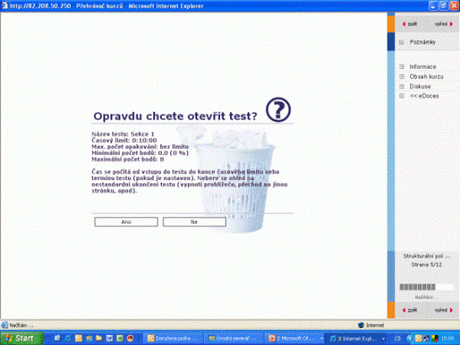Click the question mark help icon
The image size is (460, 345).
tap(278, 109)
